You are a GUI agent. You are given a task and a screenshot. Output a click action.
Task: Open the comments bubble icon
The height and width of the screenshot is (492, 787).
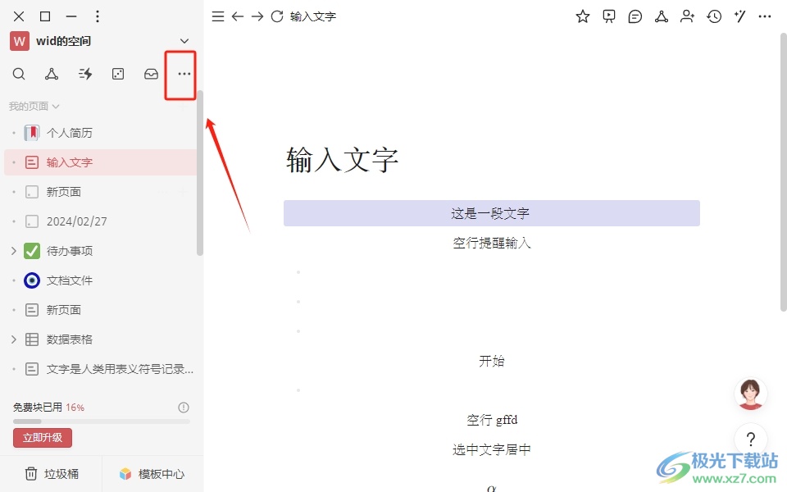635,16
